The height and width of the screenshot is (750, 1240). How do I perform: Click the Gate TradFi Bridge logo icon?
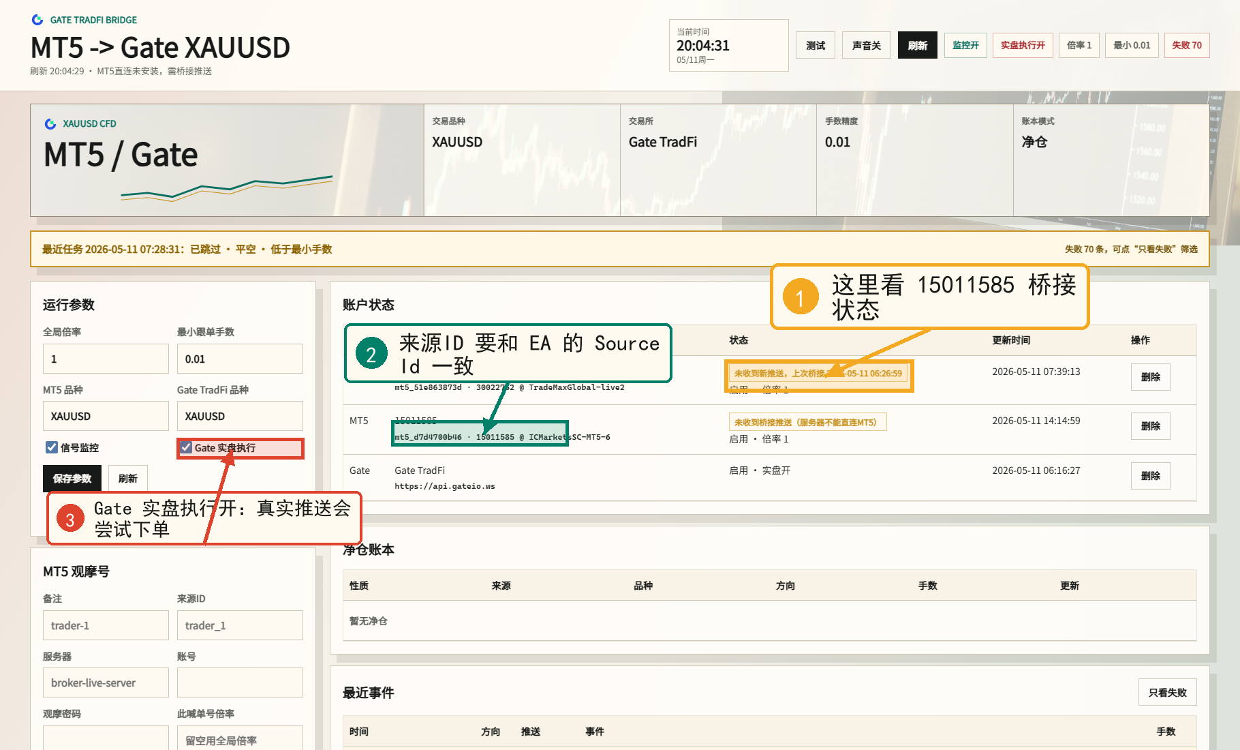point(37,20)
